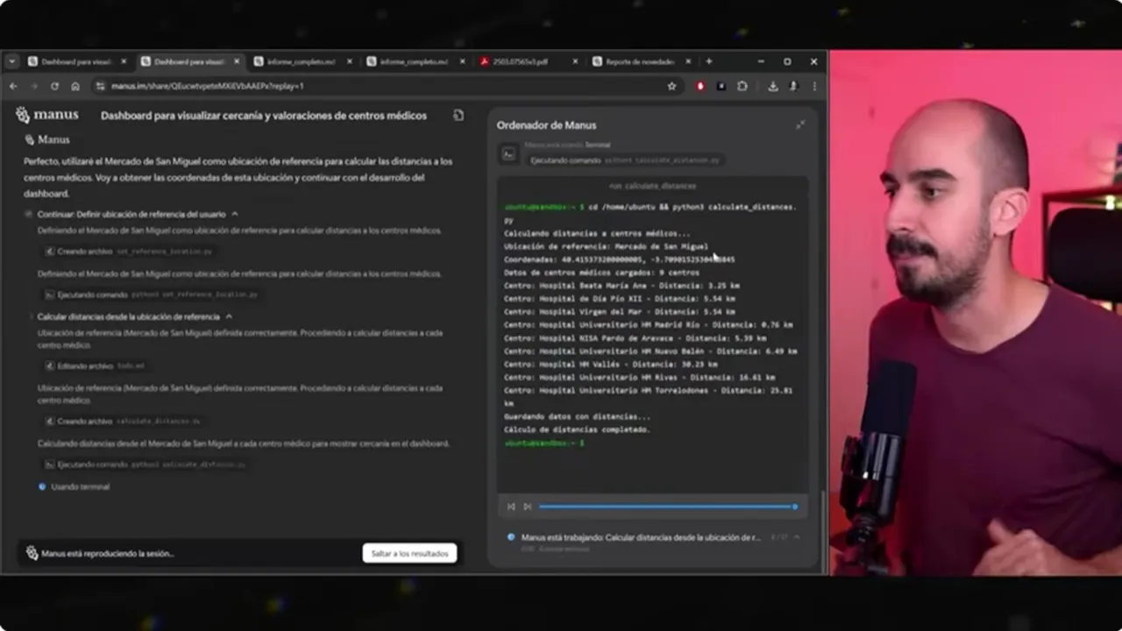Viewport: 1122px width, 631px height.
Task: Go forward in browser
Action: (x=34, y=86)
